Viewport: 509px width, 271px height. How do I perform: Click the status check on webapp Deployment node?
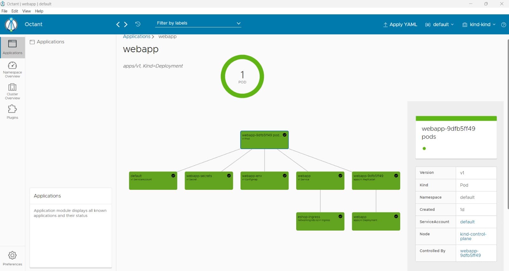[x=396, y=216]
